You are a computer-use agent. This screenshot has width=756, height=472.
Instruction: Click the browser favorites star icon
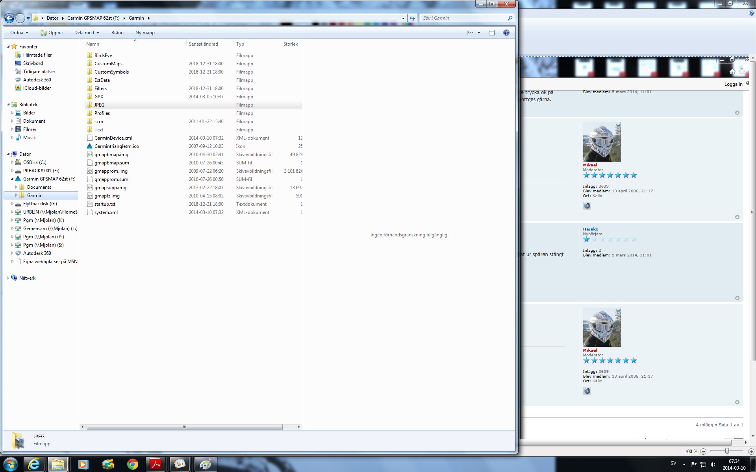pos(742,72)
